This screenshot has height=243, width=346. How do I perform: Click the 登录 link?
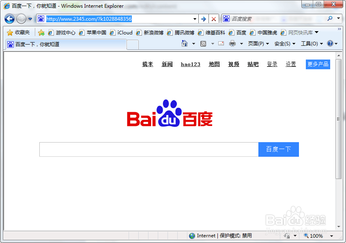[x=272, y=64]
